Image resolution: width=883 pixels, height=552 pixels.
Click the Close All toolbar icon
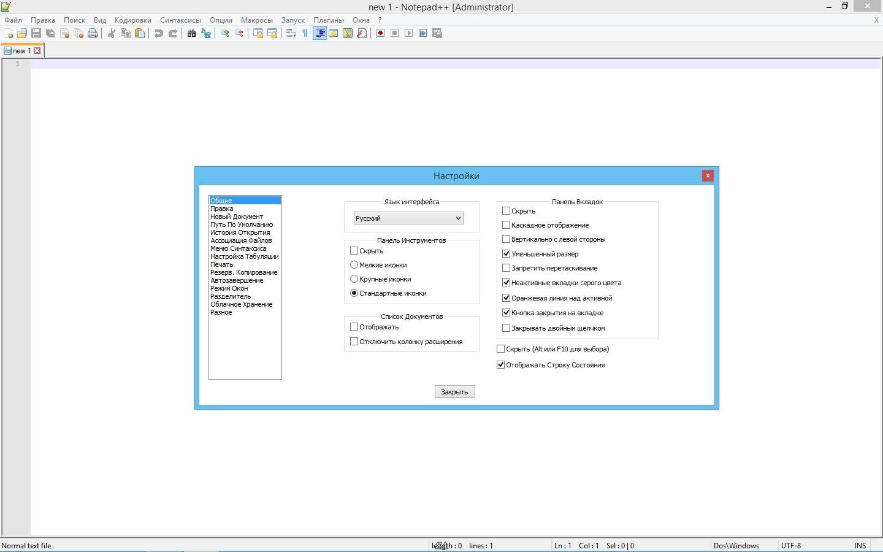click(x=78, y=33)
